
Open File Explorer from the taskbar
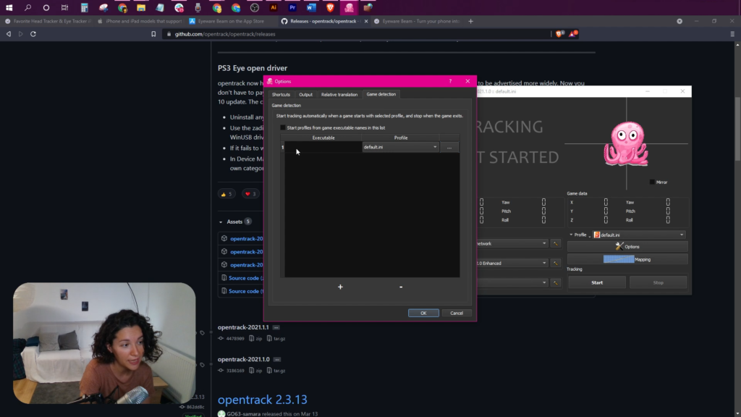point(141,7)
